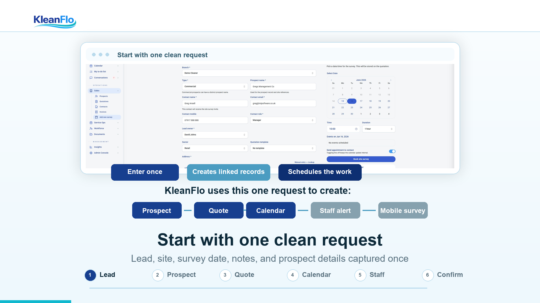This screenshot has height=303, width=540.
Task: Select June 15 in the date picker
Action: click(343, 101)
